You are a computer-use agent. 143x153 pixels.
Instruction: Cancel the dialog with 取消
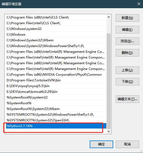(x=127, y=144)
